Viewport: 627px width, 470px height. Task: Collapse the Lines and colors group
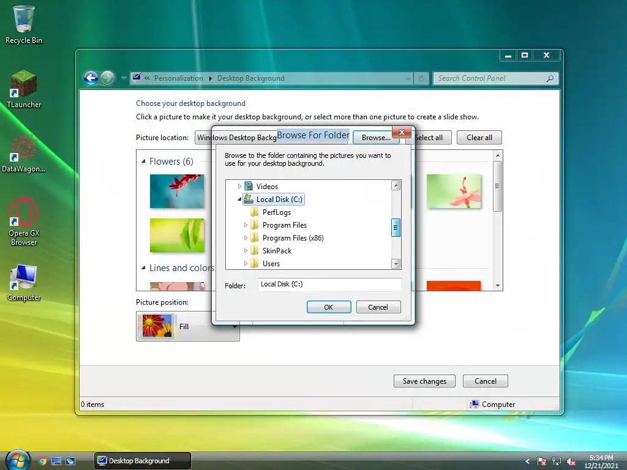click(143, 268)
